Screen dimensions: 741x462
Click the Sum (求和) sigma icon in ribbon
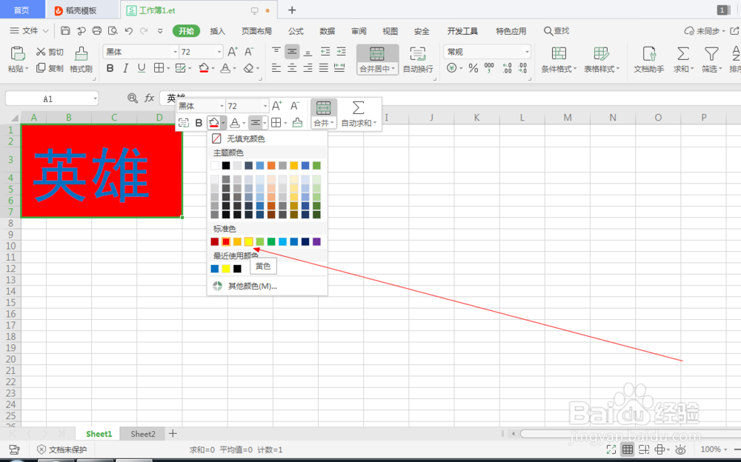point(683,53)
